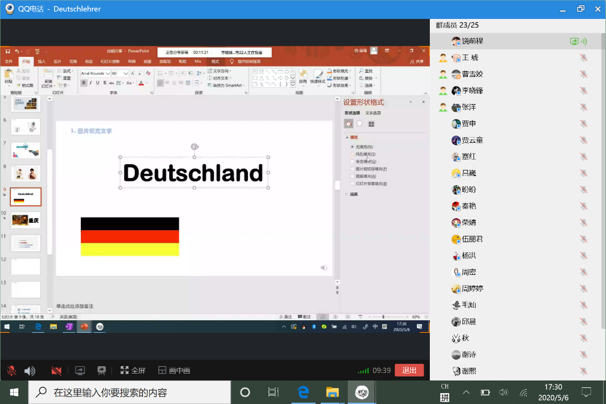Expand the 线条 section in format pane
Image resolution: width=606 pixels, height=404 pixels.
[x=353, y=194]
